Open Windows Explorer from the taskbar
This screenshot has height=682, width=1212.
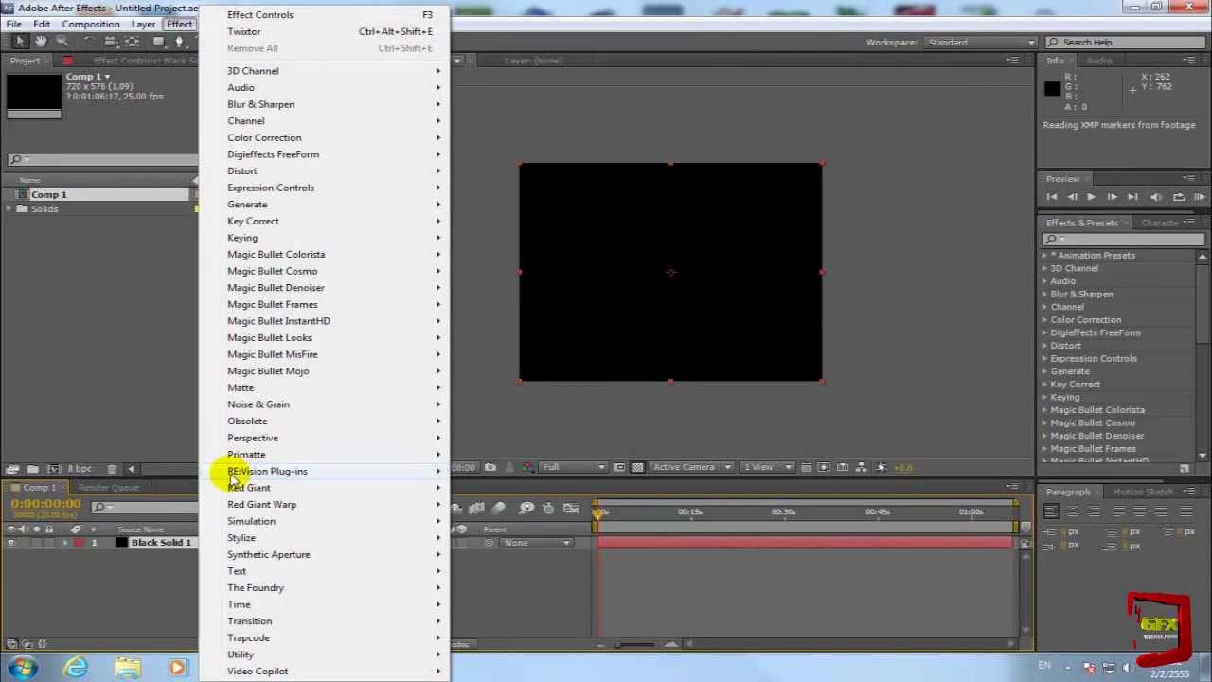pyautogui.click(x=127, y=668)
